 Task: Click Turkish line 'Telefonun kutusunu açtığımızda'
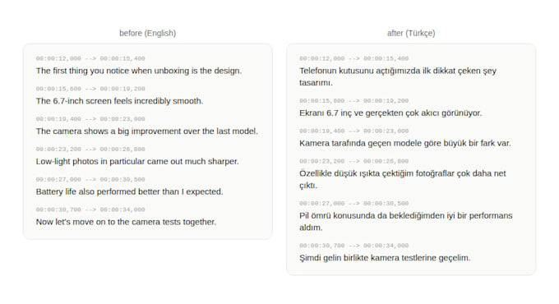[398, 76]
